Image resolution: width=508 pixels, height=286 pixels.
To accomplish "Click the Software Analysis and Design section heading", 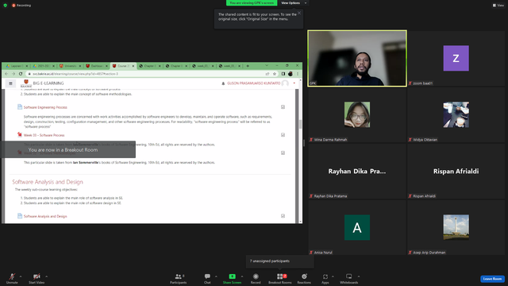I will (48, 182).
